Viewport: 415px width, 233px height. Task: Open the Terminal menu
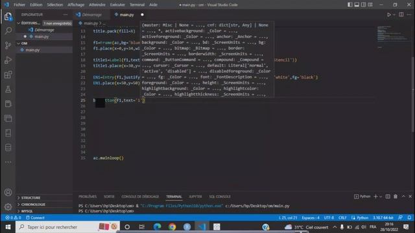click(137, 5)
